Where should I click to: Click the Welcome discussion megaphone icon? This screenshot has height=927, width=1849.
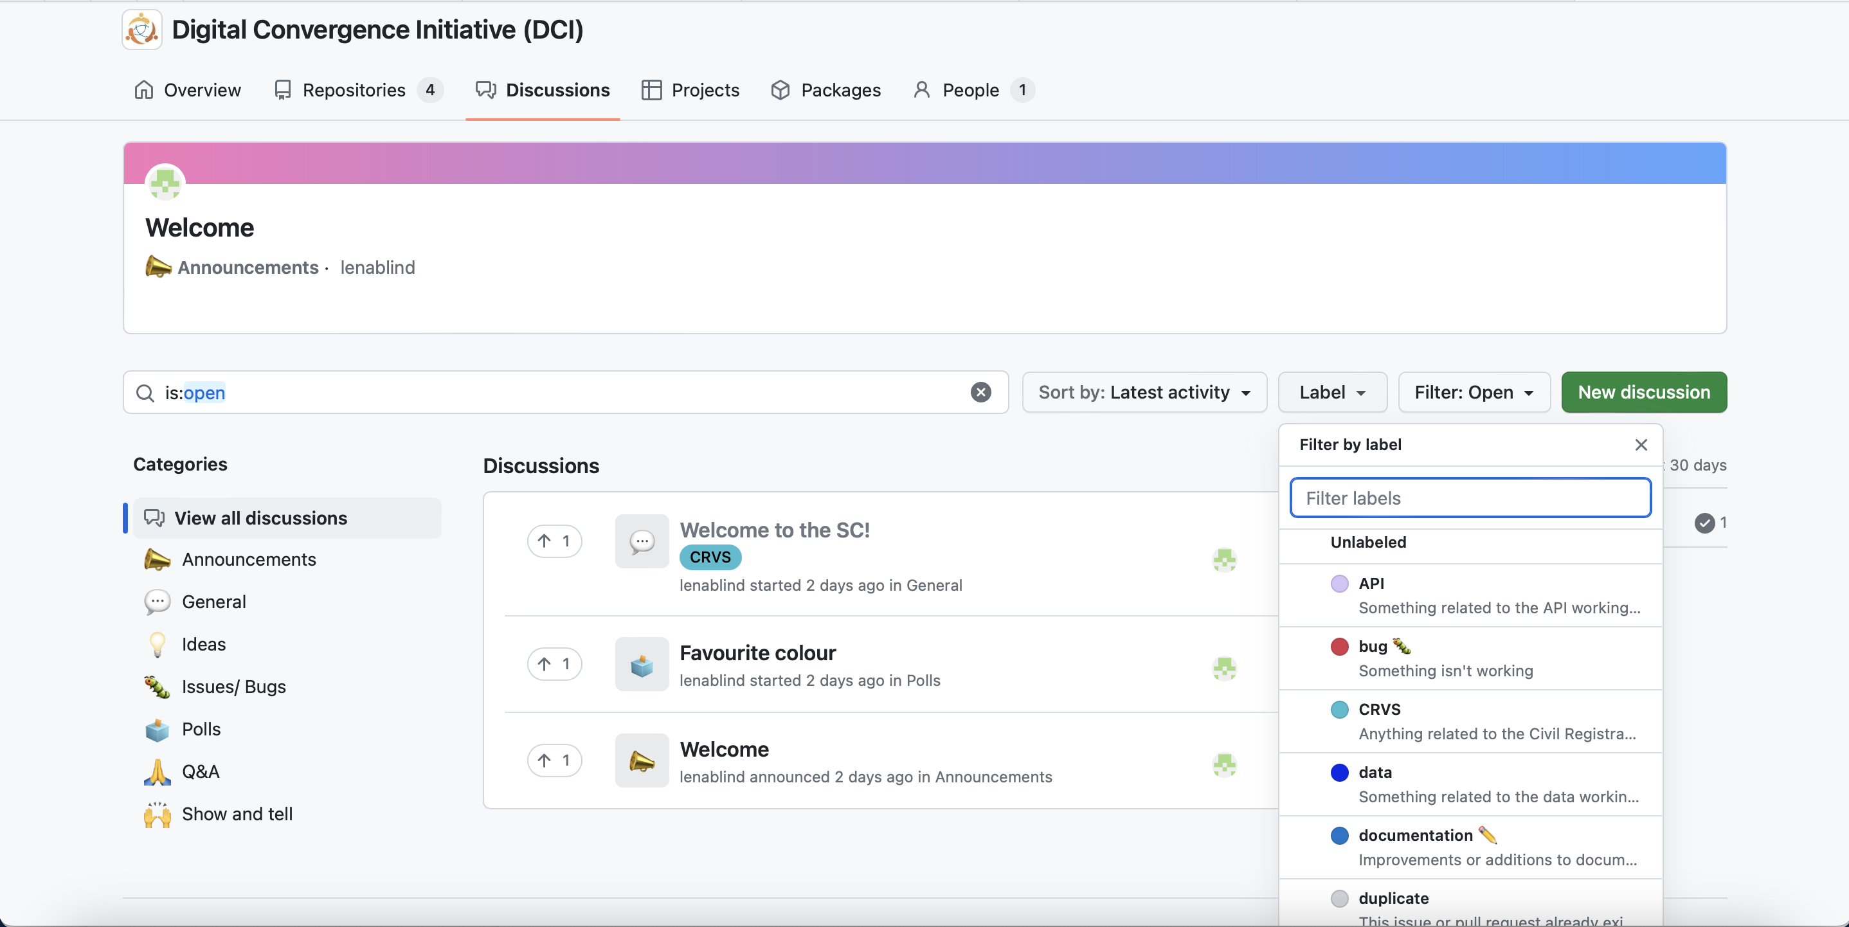pos(642,760)
